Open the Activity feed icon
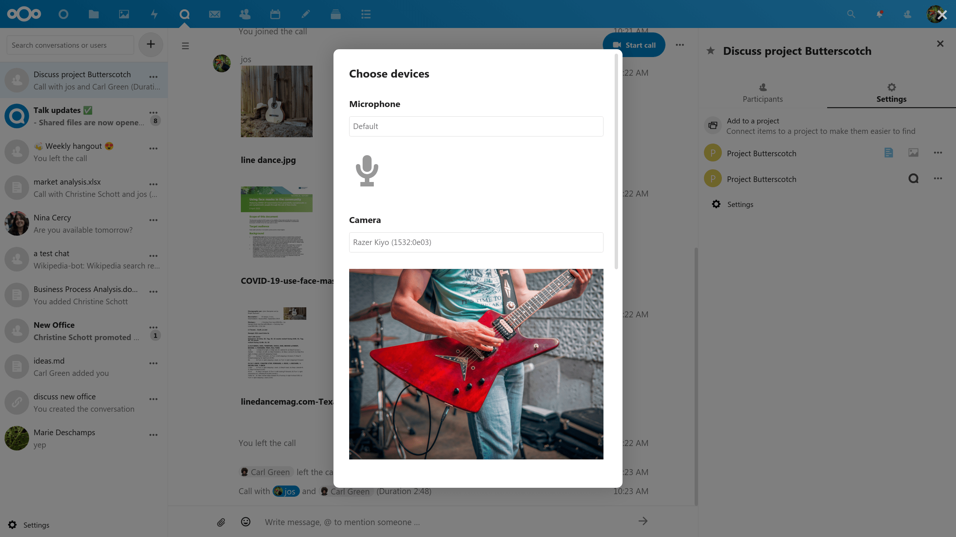 click(153, 13)
